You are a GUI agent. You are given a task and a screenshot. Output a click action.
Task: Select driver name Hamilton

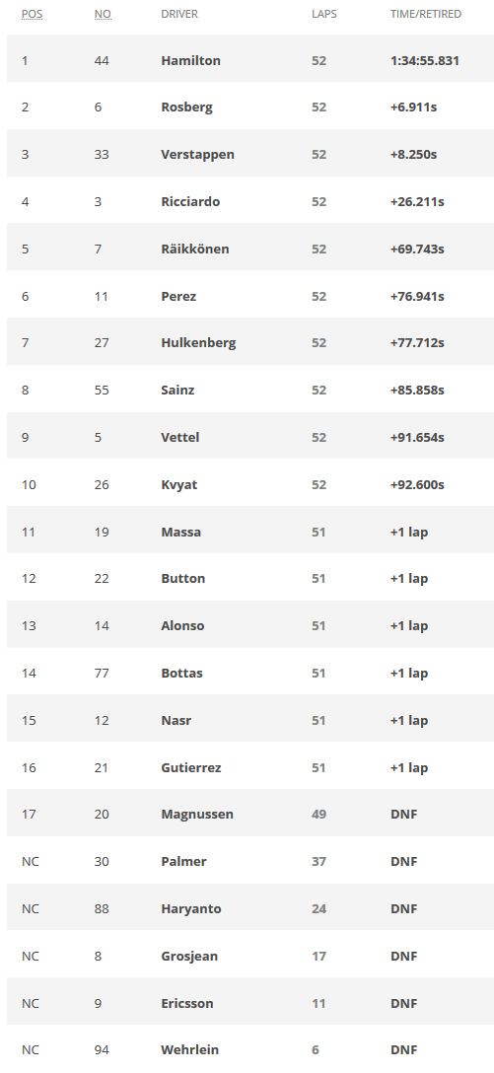(191, 60)
